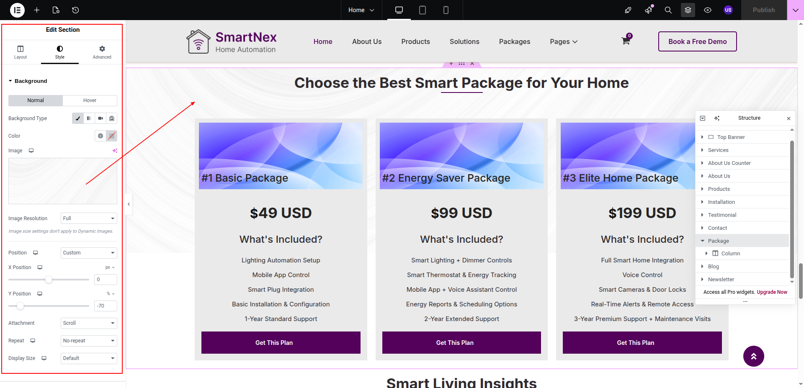This screenshot has height=388, width=804.
Task: Click the background Color swatch
Action: pyautogui.click(x=111, y=136)
